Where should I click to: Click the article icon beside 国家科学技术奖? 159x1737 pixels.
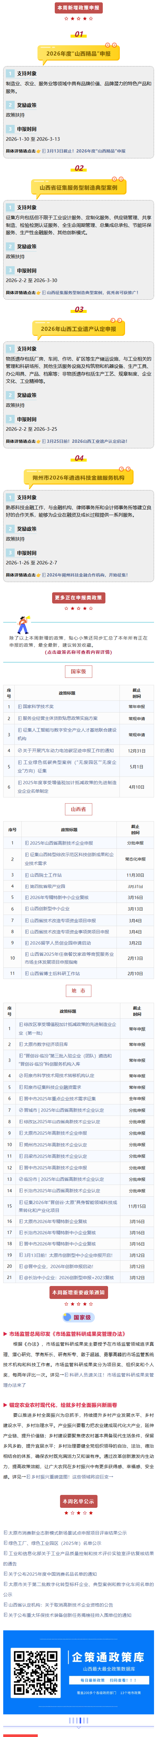(x=20, y=707)
